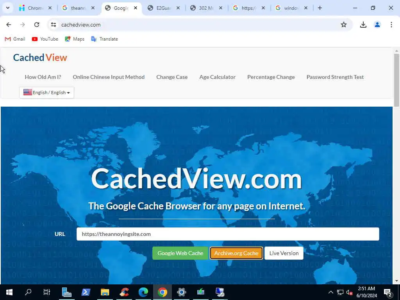Open Chrome profile avatar
The width and height of the screenshot is (400, 300).
click(377, 25)
